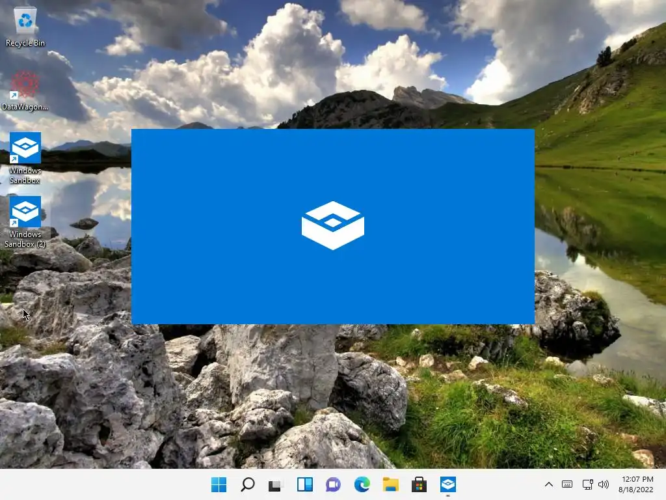Screen dimensions: 666x500
Task: Select the DataWagon desktop shortcut
Action: click(25, 90)
